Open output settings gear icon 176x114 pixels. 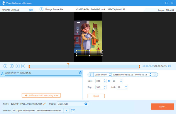click(86, 104)
